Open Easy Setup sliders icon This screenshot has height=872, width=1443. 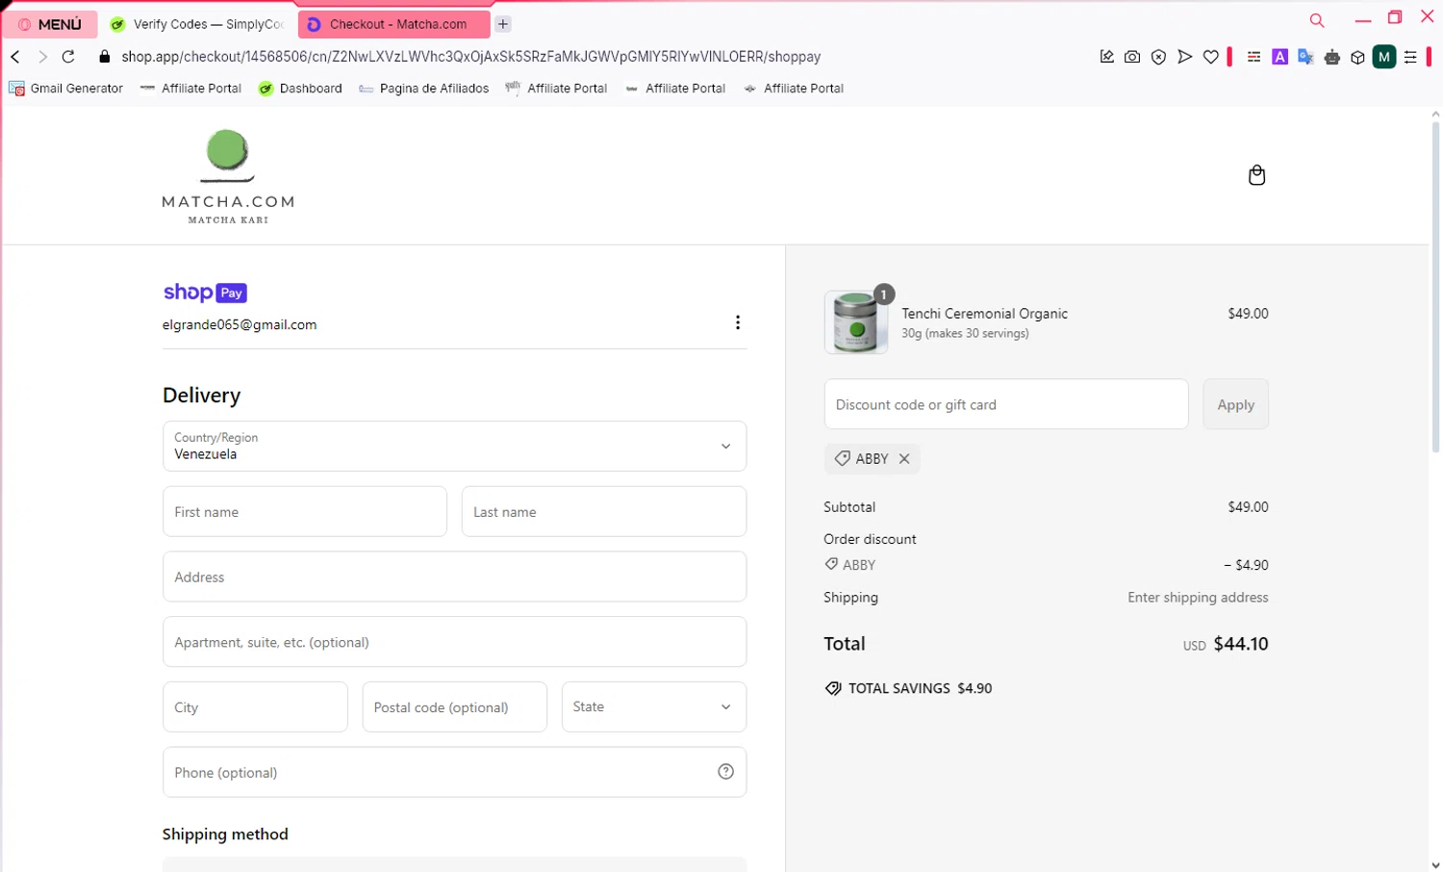(x=1410, y=57)
